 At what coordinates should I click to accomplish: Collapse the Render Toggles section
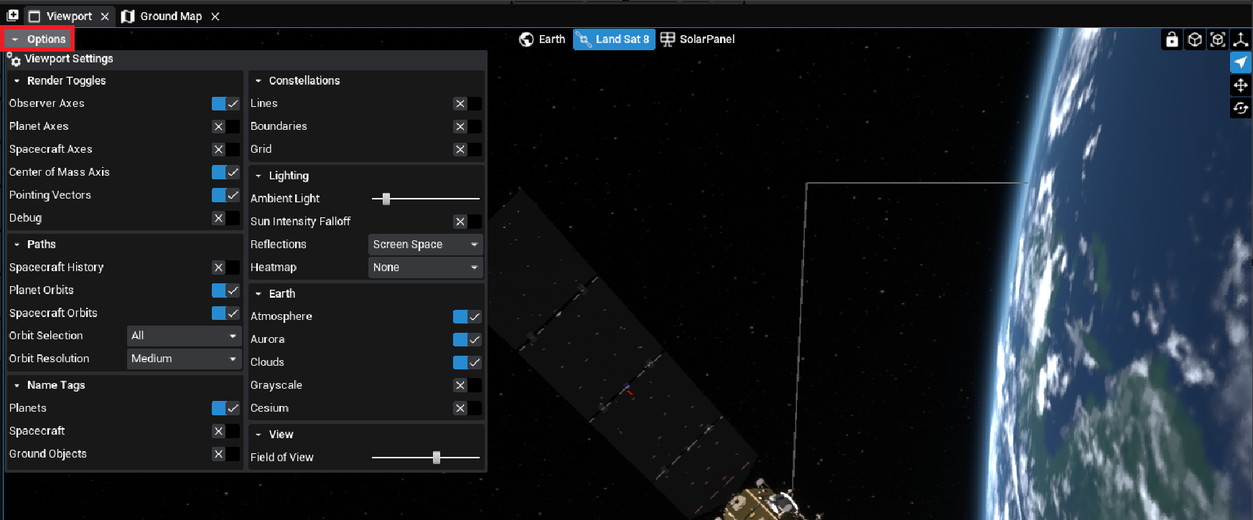point(17,81)
